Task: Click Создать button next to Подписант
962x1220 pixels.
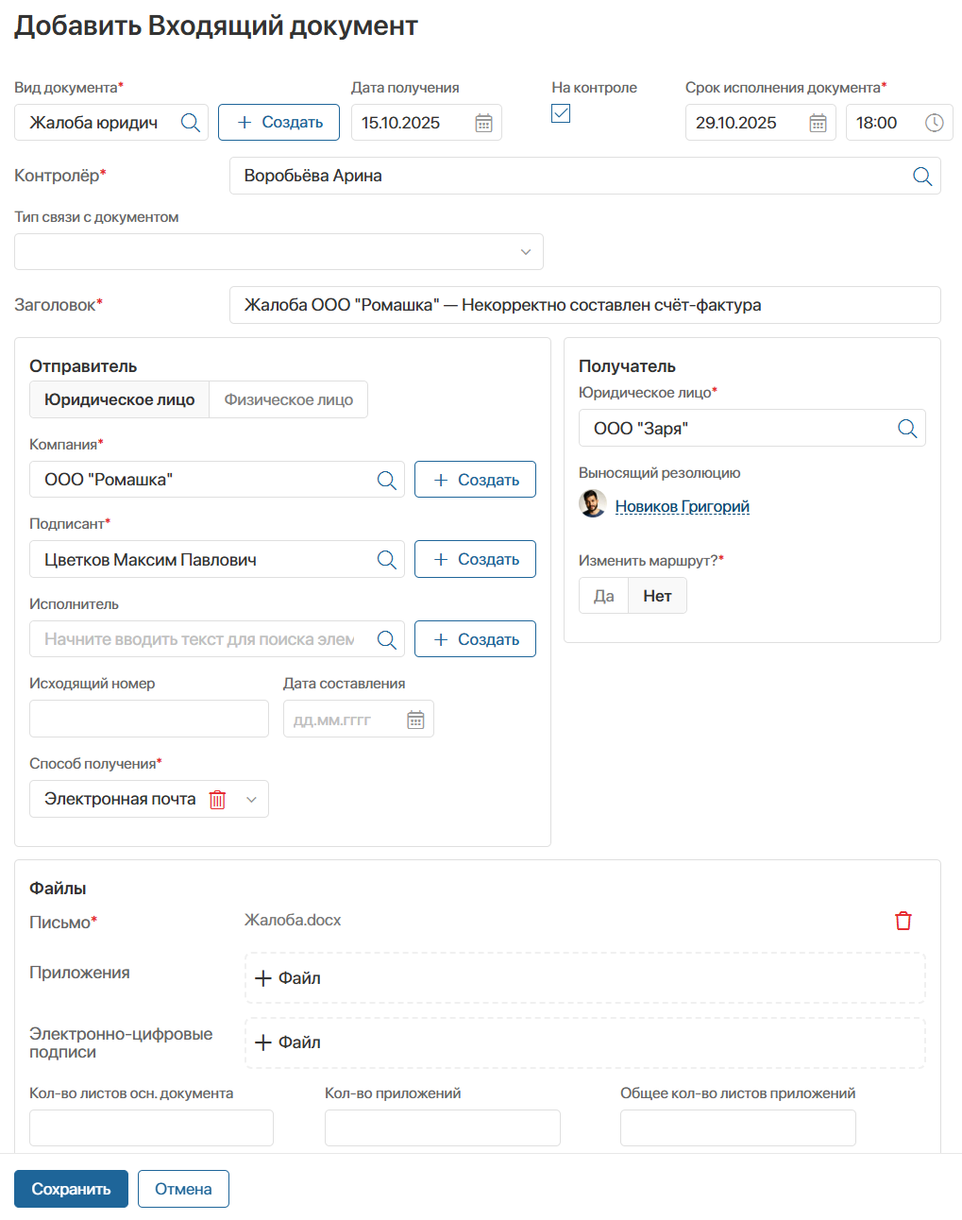Action: click(475, 559)
